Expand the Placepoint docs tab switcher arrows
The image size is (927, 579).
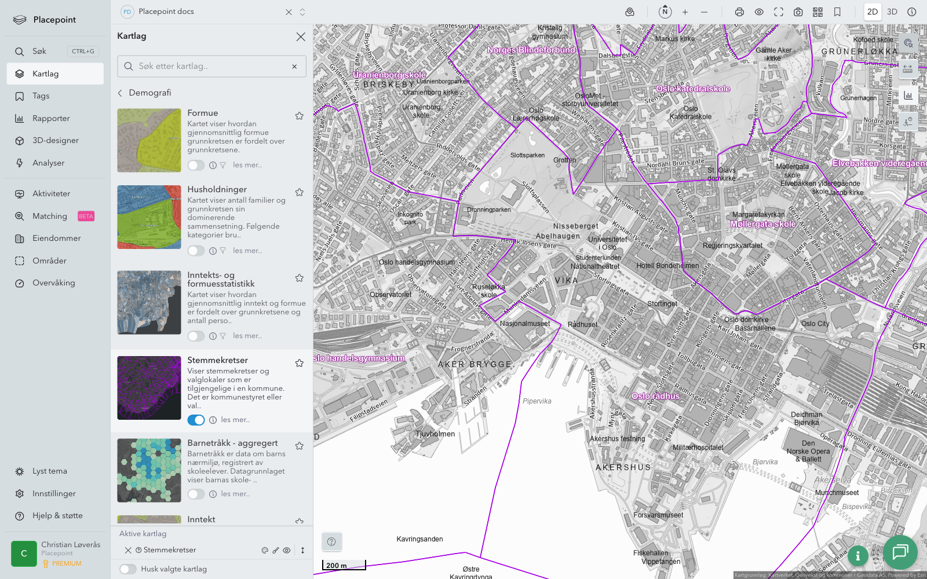302,12
